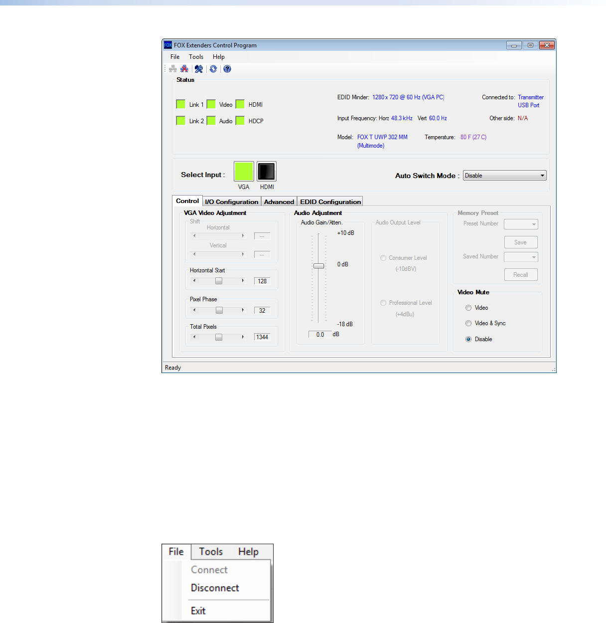Click right arrow of Horizontal Start slider
610x623 pixels.
[243, 281]
